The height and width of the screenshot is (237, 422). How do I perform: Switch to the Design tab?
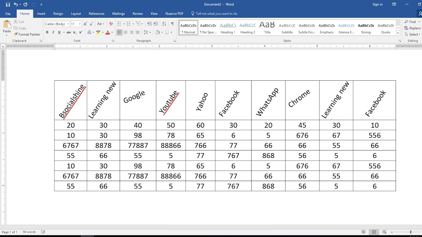pos(58,13)
